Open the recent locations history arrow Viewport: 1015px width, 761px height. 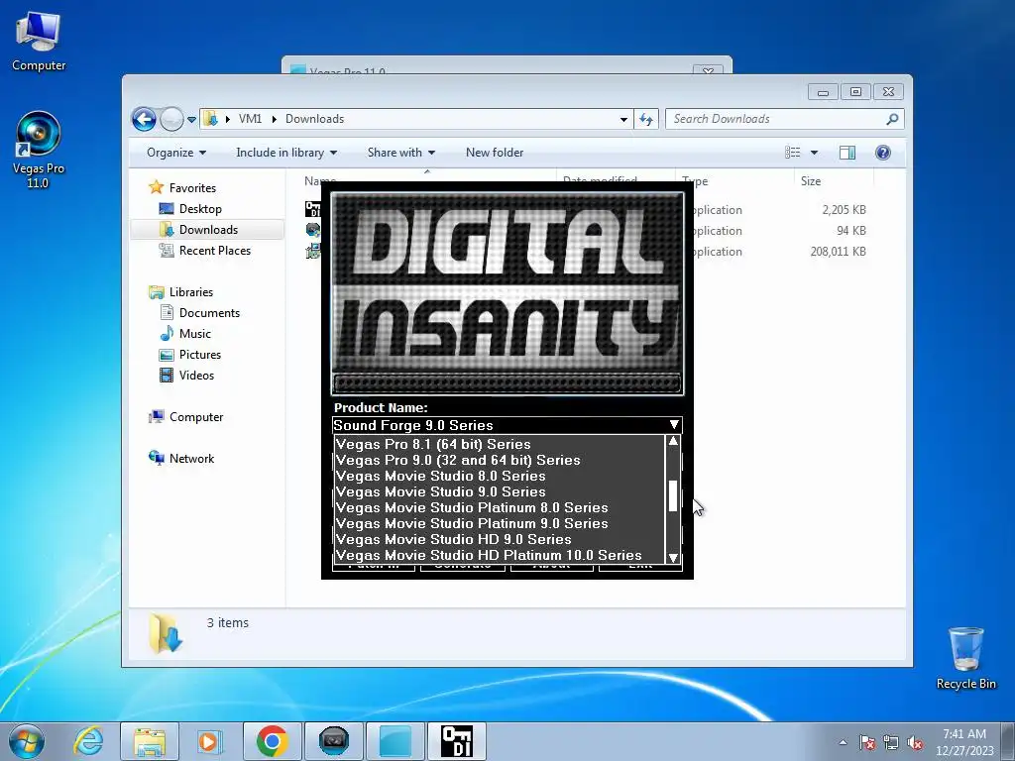pyautogui.click(x=191, y=120)
